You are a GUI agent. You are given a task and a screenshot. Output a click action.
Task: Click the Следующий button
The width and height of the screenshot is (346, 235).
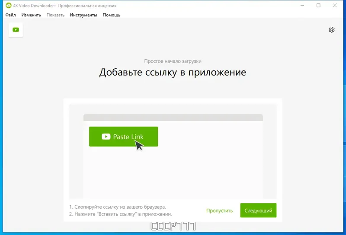click(x=258, y=210)
